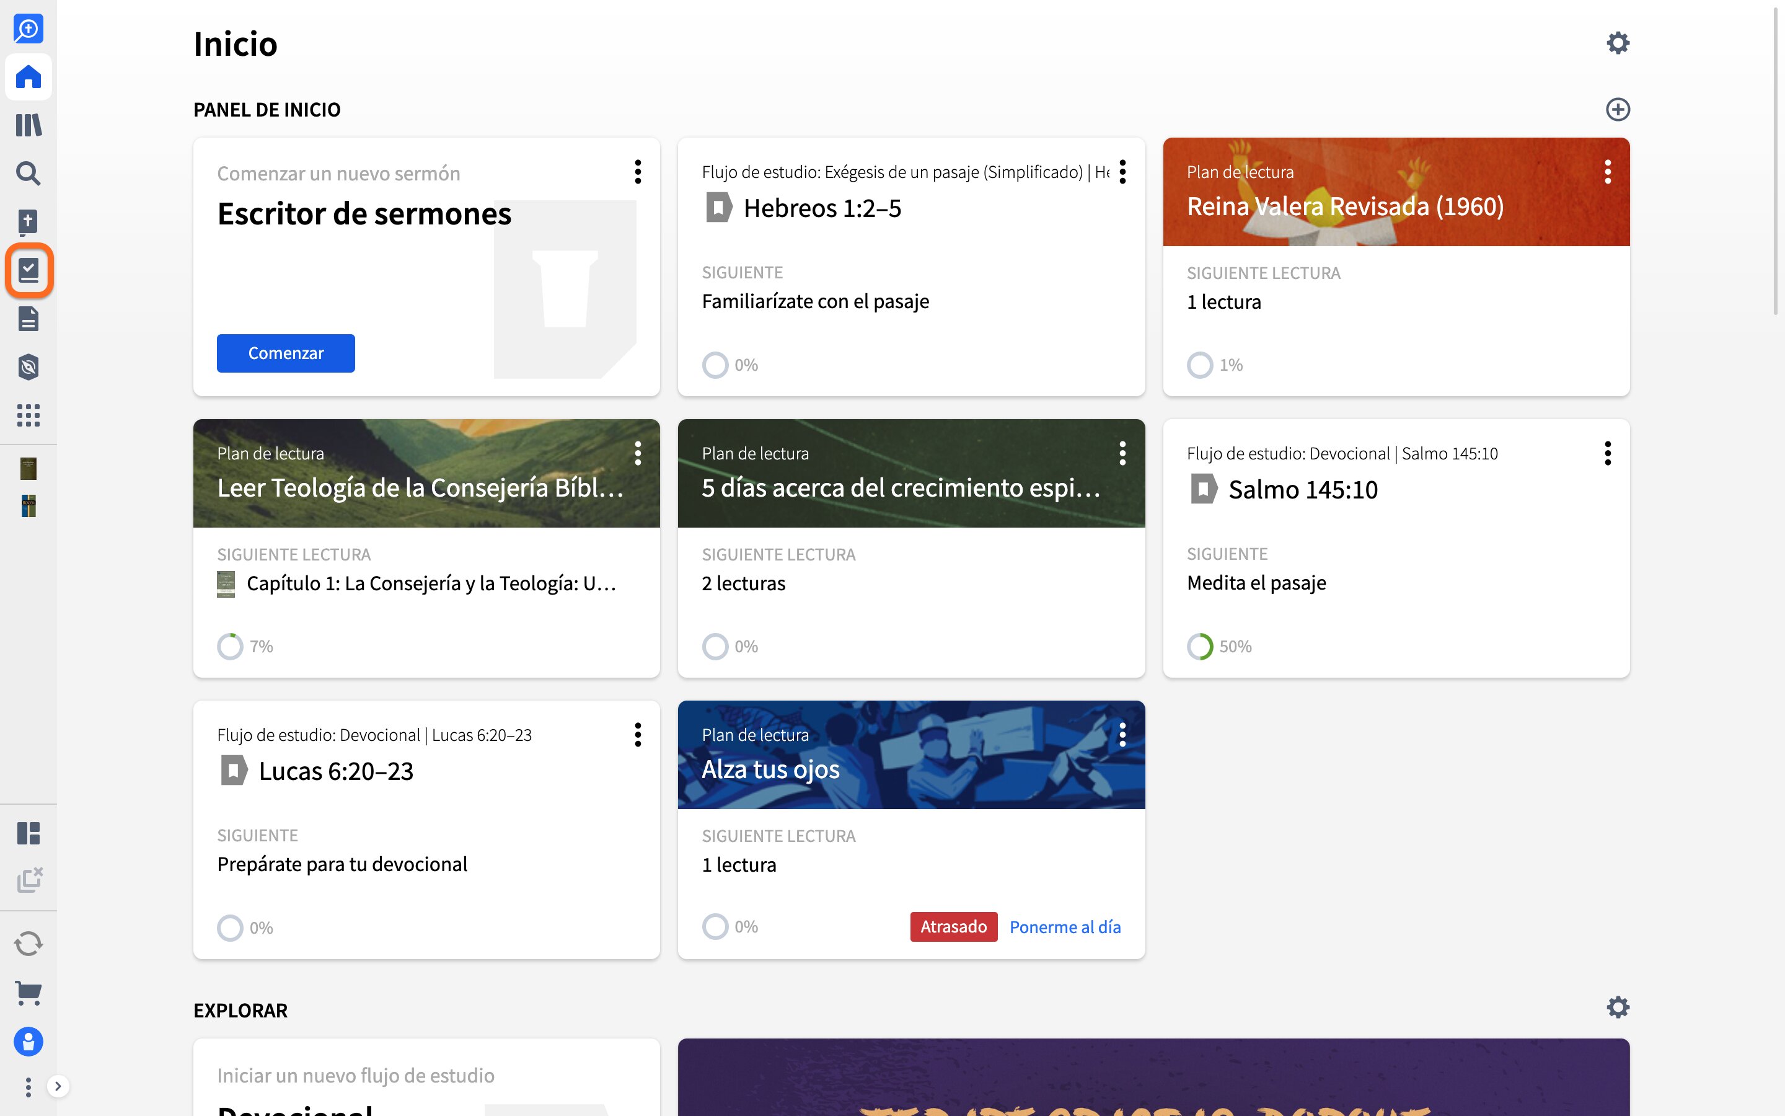Screen dimensions: 1785x1116
Task: Click the Ponerme al día link
Action: pos(1065,927)
